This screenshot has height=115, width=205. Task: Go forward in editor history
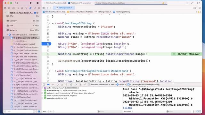tap(51, 8)
